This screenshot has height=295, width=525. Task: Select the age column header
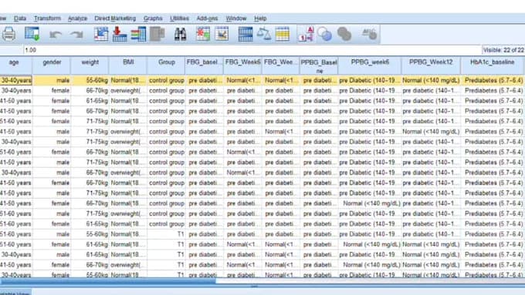tap(15, 65)
